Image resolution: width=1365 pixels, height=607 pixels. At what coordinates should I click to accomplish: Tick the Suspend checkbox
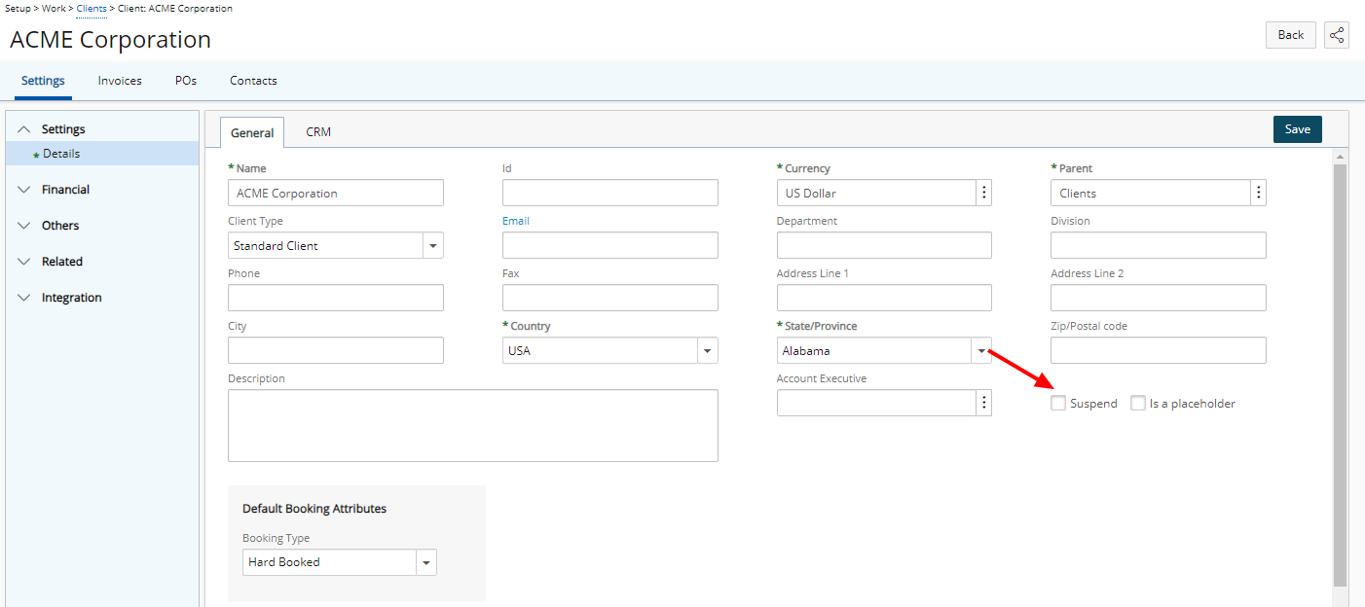[x=1058, y=404]
